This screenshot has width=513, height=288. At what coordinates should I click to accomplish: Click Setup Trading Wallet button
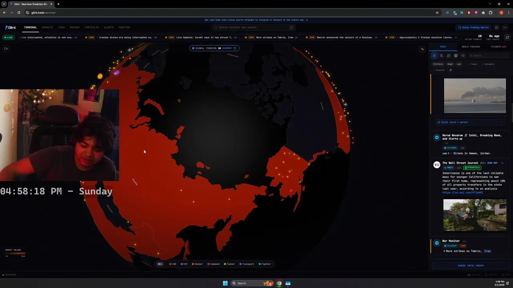(474, 28)
